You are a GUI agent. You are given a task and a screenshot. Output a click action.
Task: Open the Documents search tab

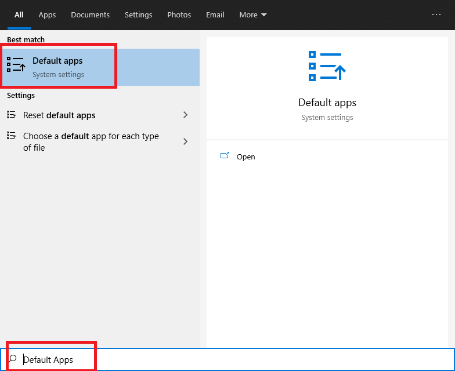[91, 15]
